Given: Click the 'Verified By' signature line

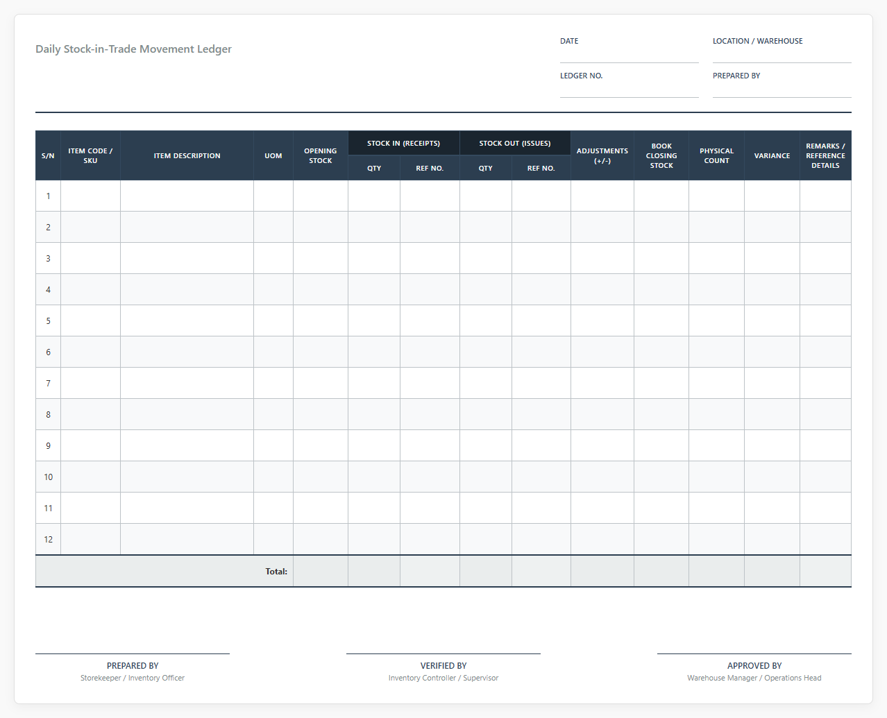Looking at the screenshot, I should [x=443, y=653].
